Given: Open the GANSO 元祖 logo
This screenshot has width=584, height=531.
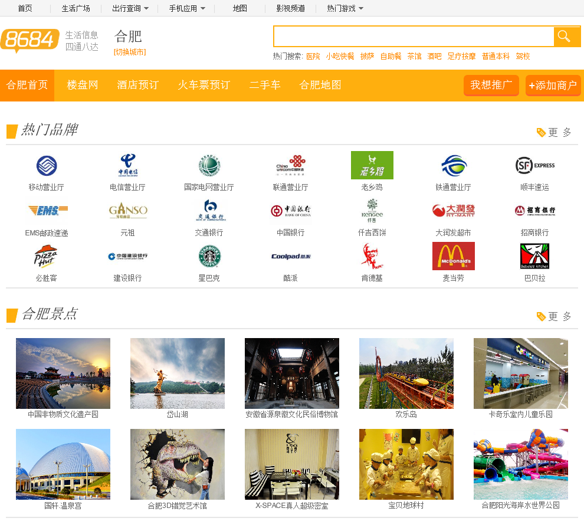Looking at the screenshot, I should click(128, 211).
